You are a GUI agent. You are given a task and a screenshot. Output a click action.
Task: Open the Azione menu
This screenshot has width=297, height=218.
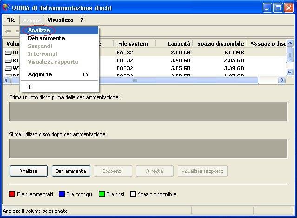(x=32, y=20)
